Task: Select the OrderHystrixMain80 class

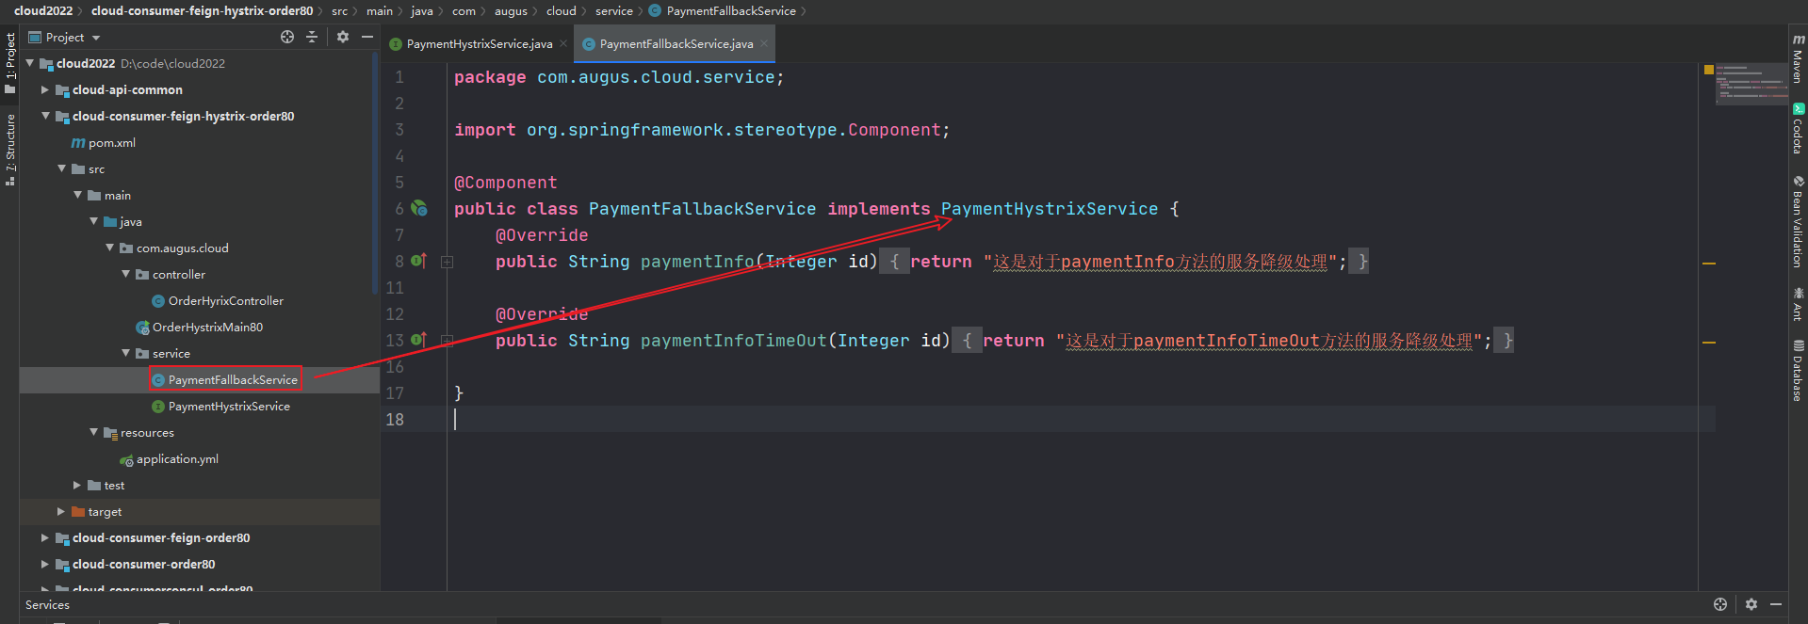Action: click(x=200, y=327)
